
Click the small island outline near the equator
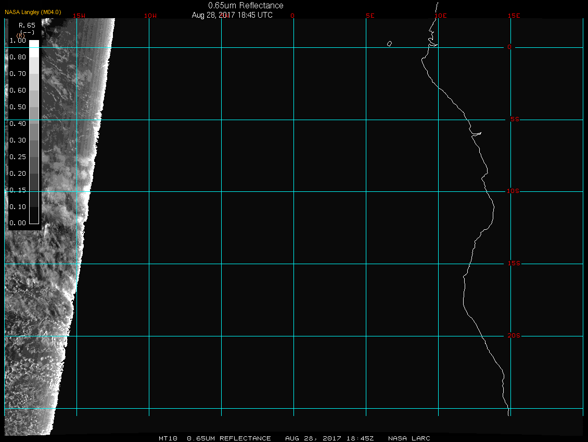tap(389, 44)
